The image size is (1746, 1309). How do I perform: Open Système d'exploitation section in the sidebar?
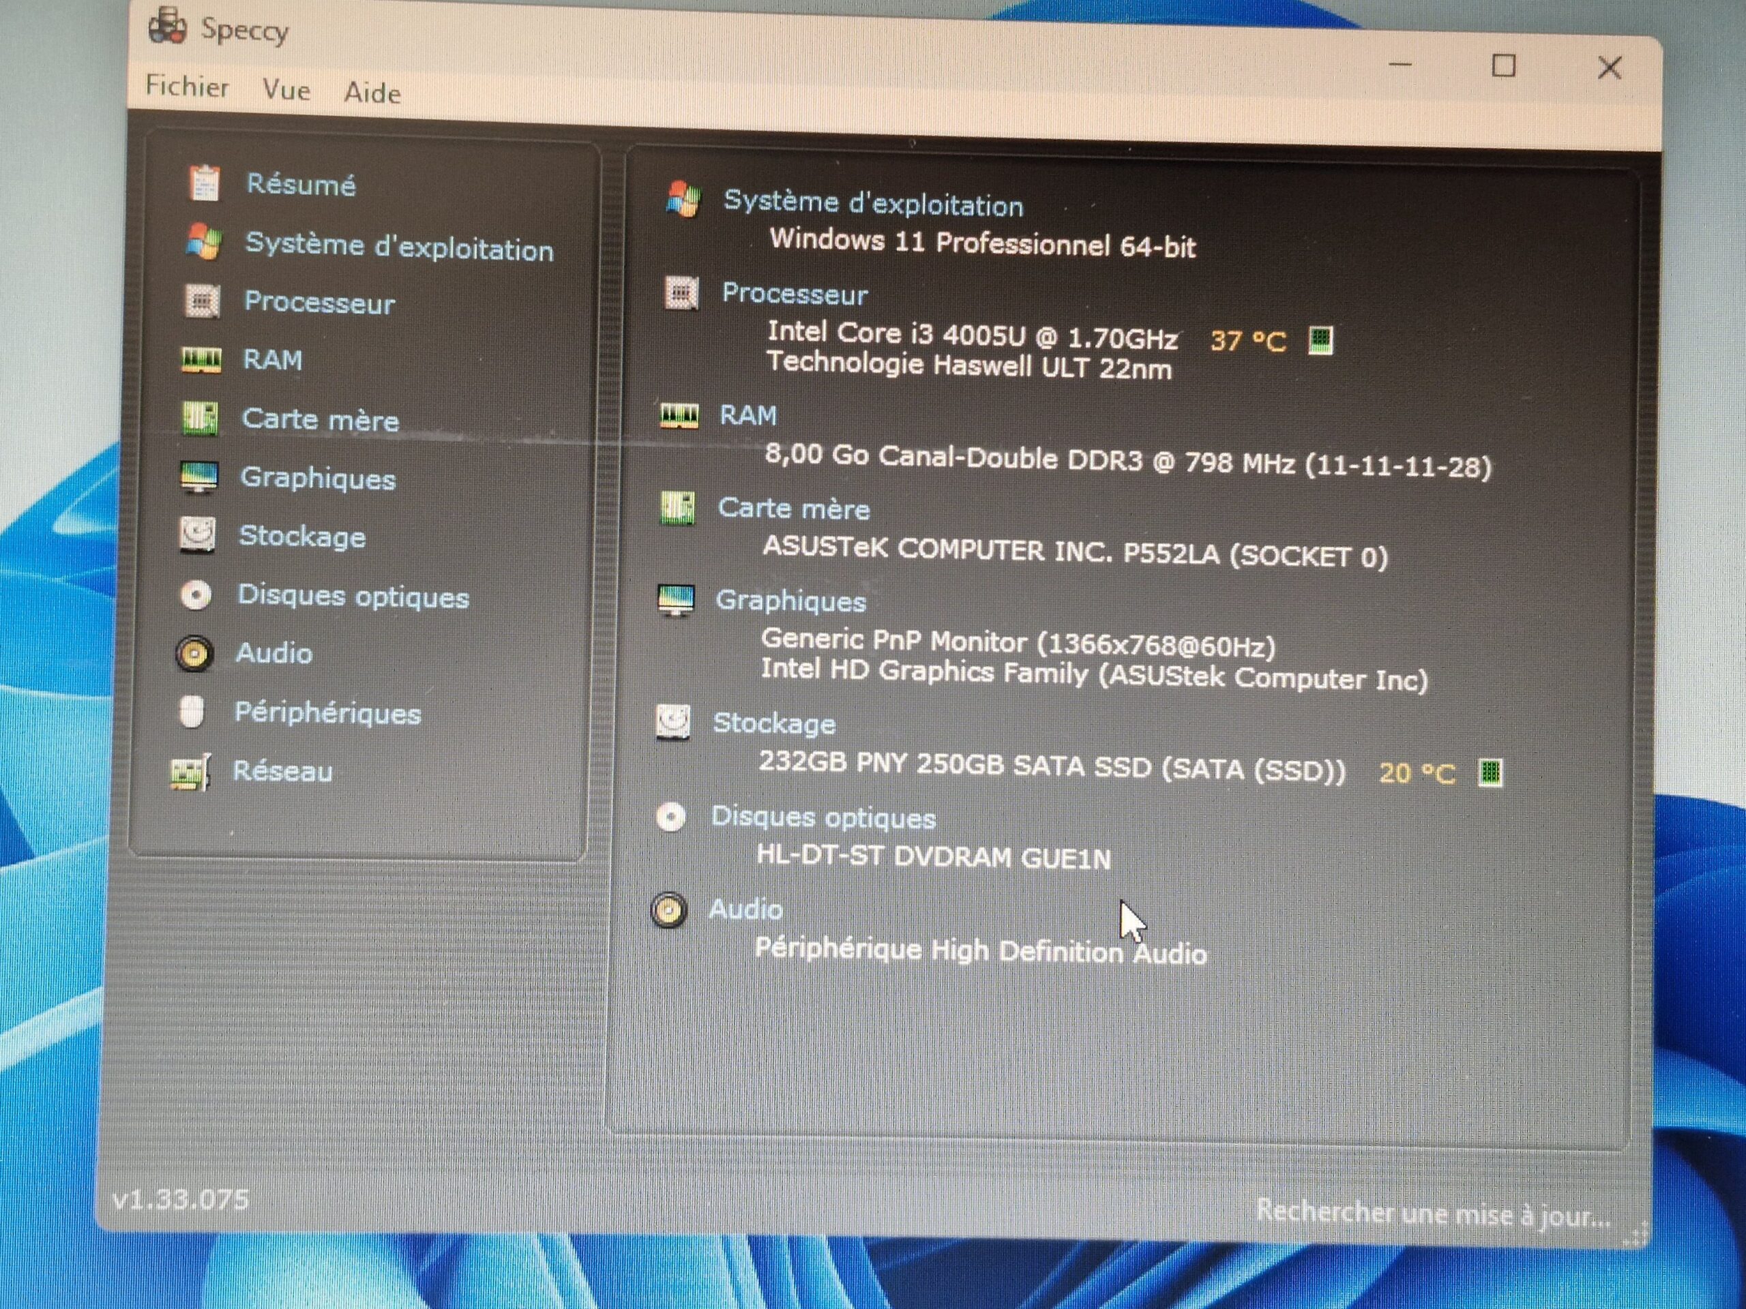[398, 247]
